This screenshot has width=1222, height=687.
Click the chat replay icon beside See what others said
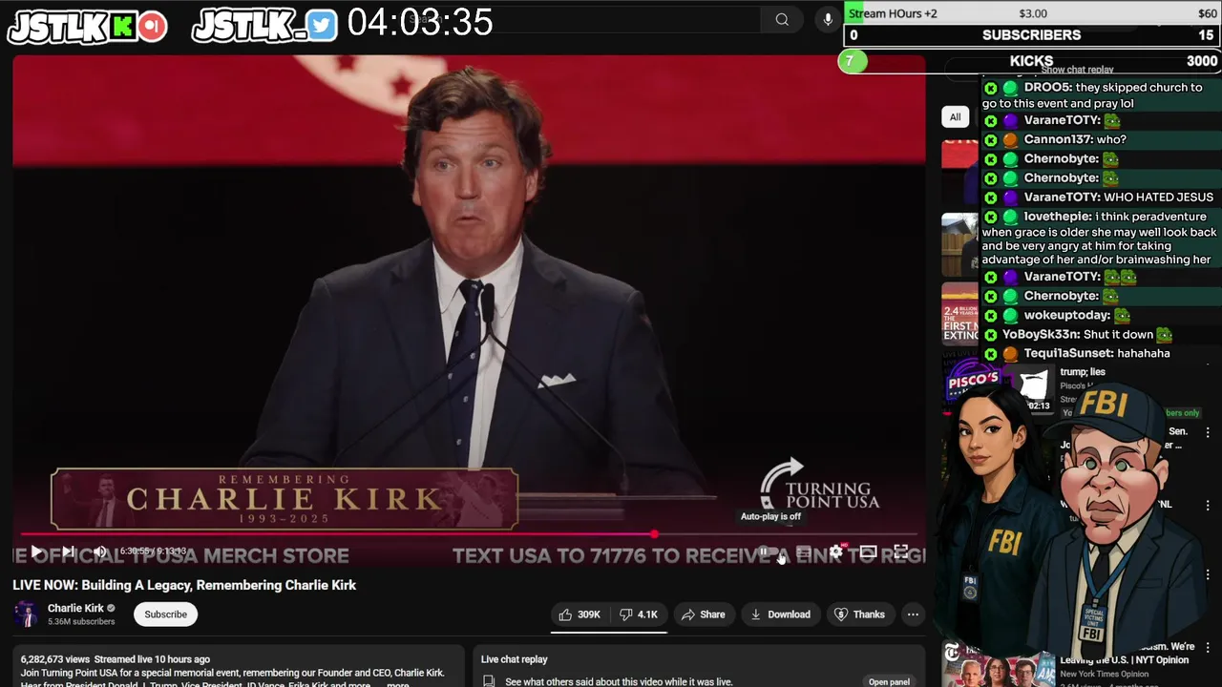click(x=489, y=681)
